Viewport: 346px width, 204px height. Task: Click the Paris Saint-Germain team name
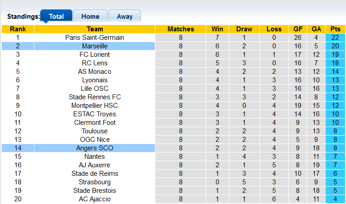(x=95, y=38)
